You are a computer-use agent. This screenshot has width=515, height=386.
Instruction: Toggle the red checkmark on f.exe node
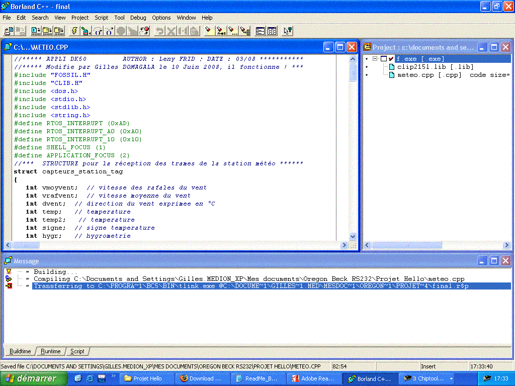point(391,59)
